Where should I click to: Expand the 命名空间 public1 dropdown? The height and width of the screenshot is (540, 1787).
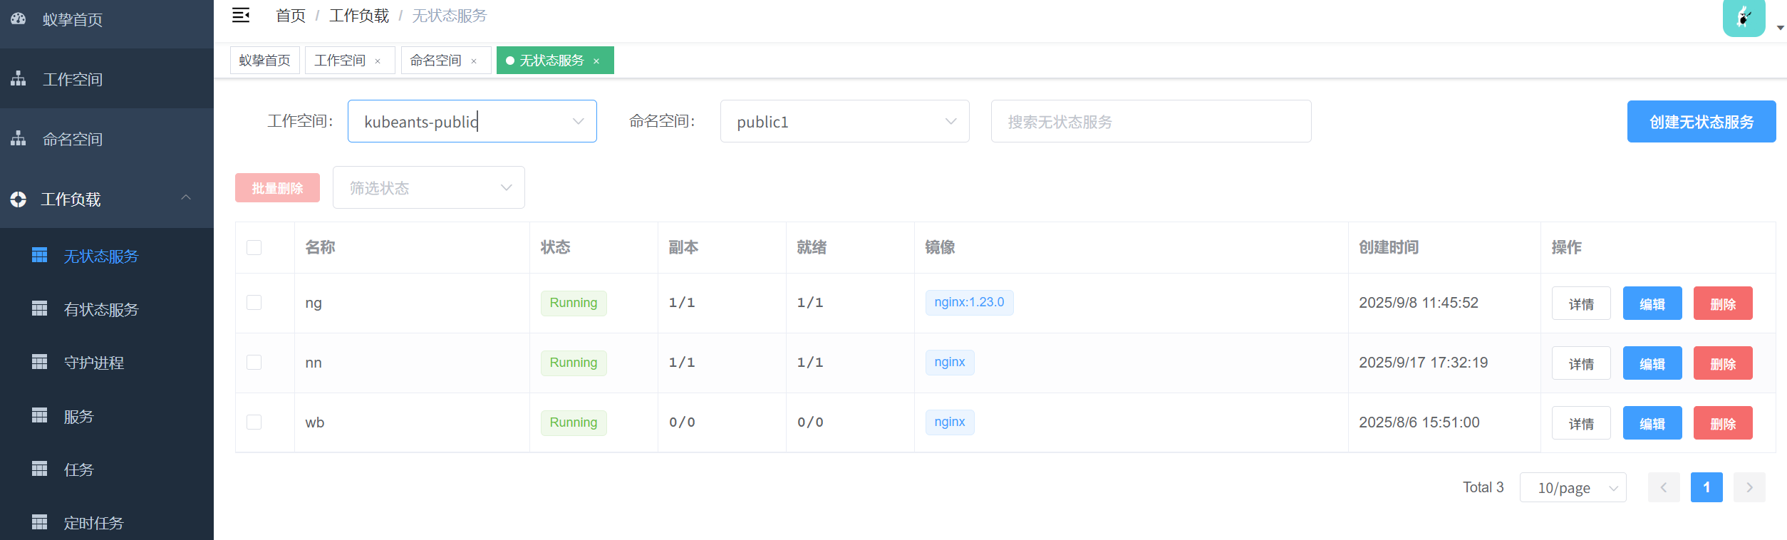click(x=844, y=122)
